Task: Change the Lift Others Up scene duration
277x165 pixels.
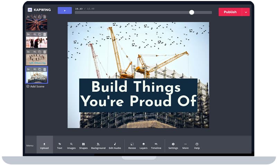Action: [x=28, y=52]
